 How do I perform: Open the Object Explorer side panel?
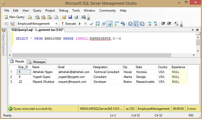pyautogui.click(x=4, y=42)
